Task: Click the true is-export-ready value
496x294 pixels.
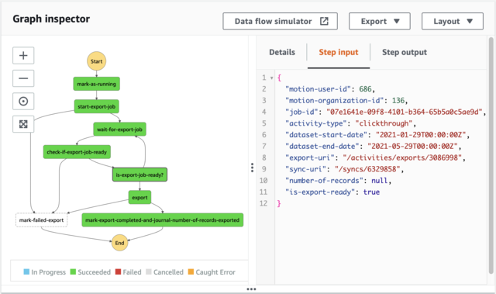Action: pyautogui.click(x=371, y=192)
